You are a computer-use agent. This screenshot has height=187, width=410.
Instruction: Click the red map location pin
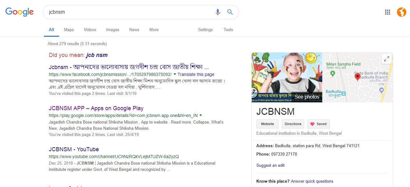(x=357, y=77)
